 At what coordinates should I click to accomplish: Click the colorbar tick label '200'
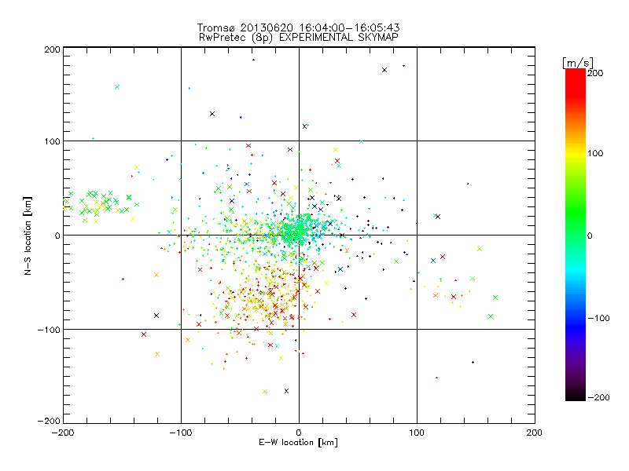pos(595,73)
